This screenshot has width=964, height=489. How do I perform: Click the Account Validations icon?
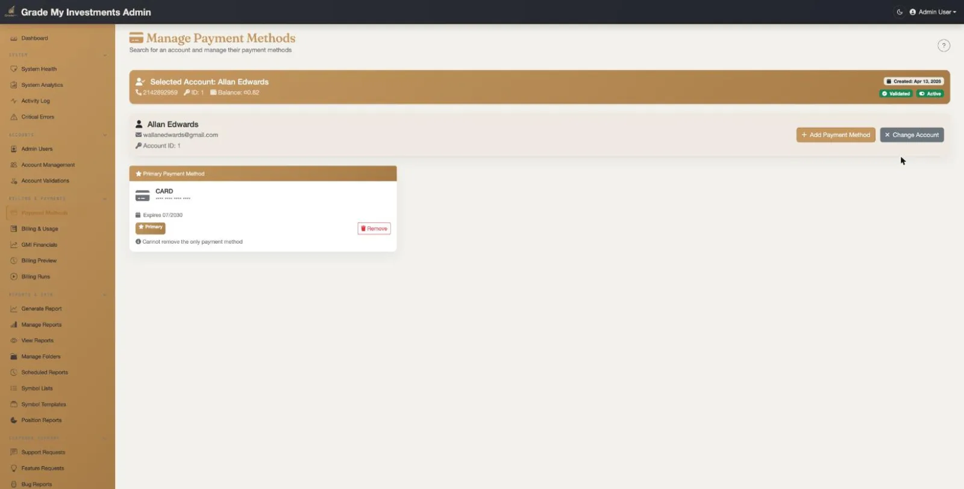click(14, 181)
